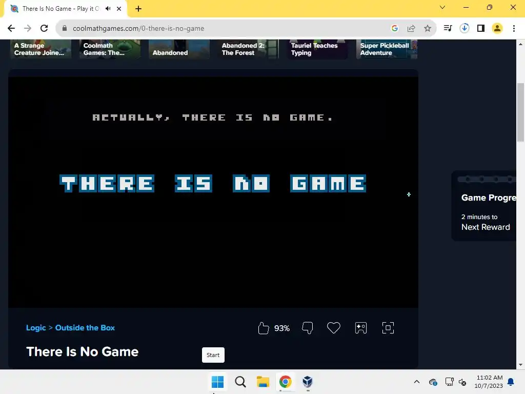Click the browser forward arrow
Image resolution: width=525 pixels, height=394 pixels.
click(28, 29)
